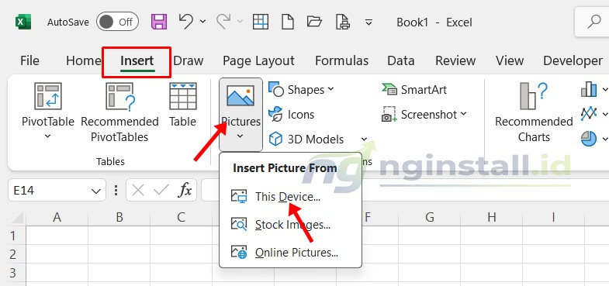Switch to the Draw tab
The width and height of the screenshot is (609, 286).
(188, 60)
